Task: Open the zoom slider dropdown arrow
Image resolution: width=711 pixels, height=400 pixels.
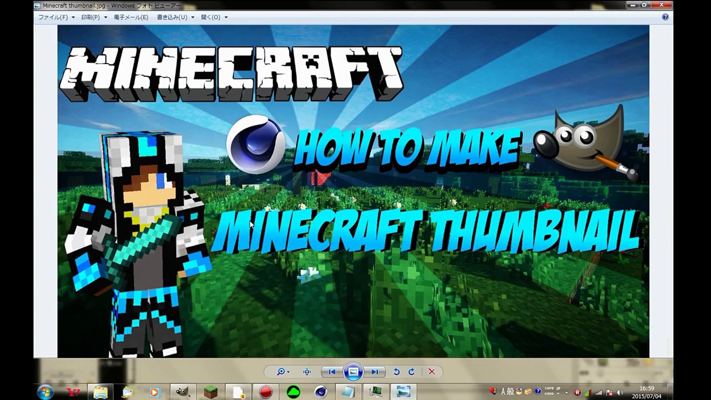Action: pos(288,372)
